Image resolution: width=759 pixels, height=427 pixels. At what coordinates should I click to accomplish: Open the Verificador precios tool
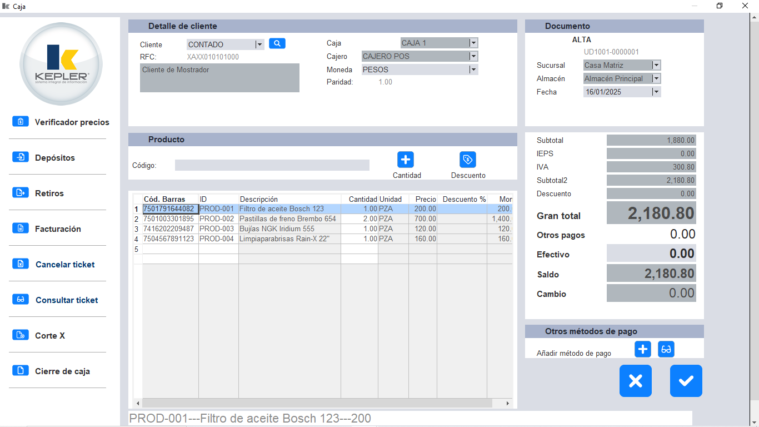[72, 122]
